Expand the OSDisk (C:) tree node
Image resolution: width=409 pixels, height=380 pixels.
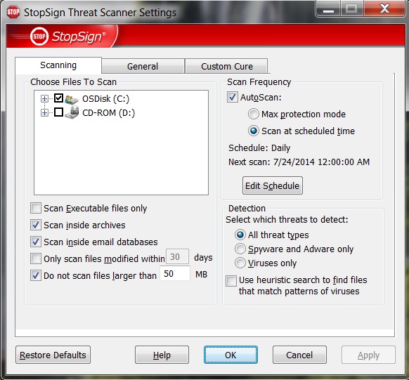pyautogui.click(x=44, y=99)
